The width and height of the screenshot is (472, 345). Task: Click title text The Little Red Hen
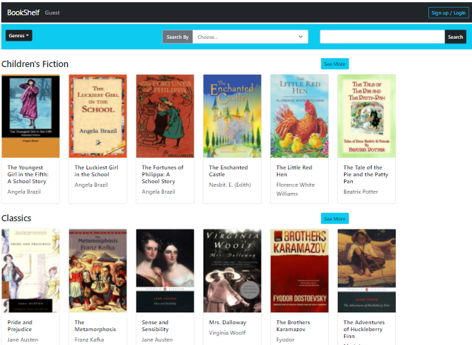[x=294, y=171]
